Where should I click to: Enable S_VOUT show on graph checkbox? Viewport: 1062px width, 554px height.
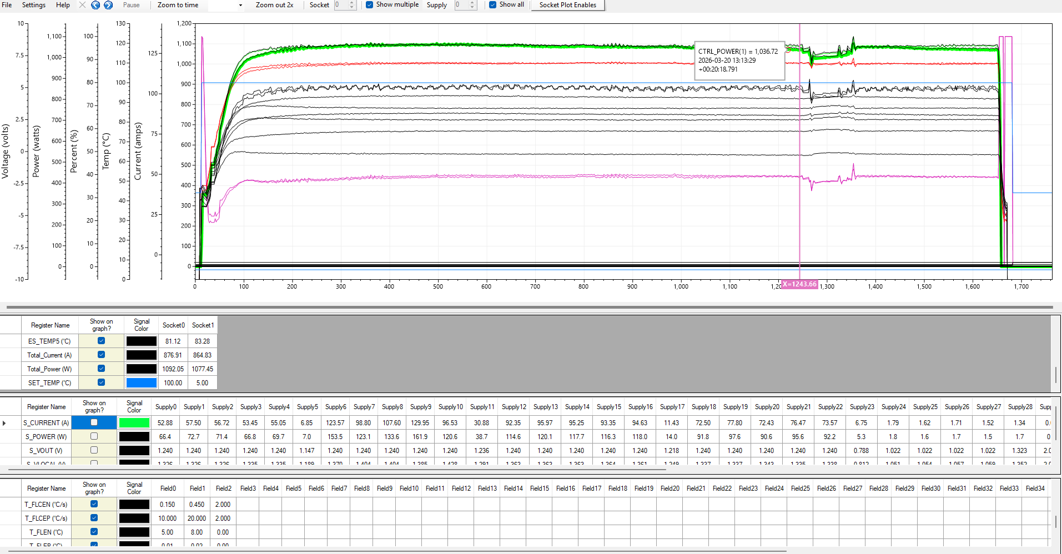[x=94, y=450]
